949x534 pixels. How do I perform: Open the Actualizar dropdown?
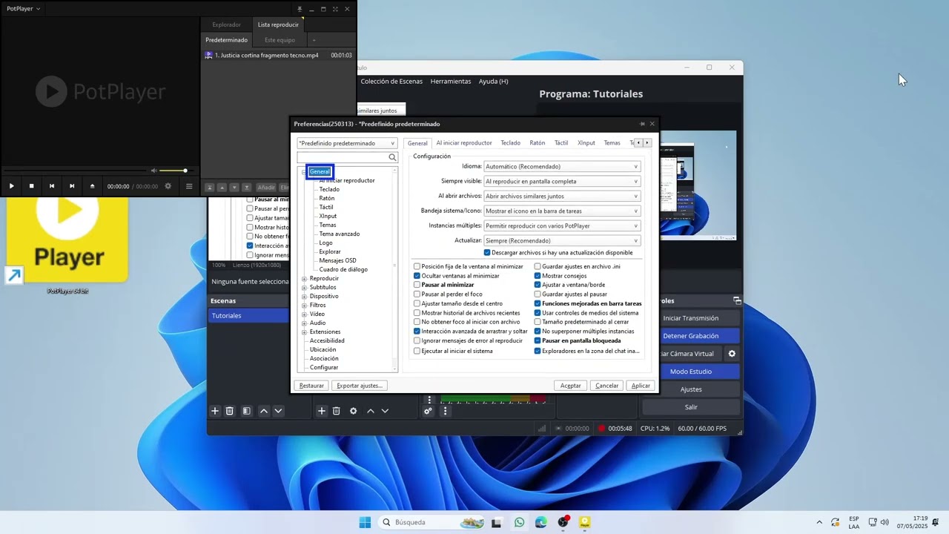[562, 241]
